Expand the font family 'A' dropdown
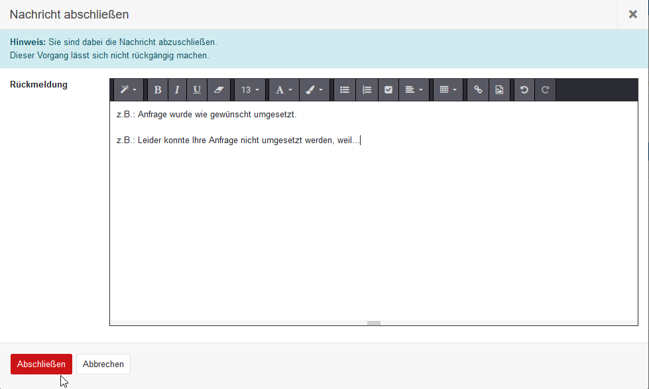649x389 pixels. [x=283, y=90]
